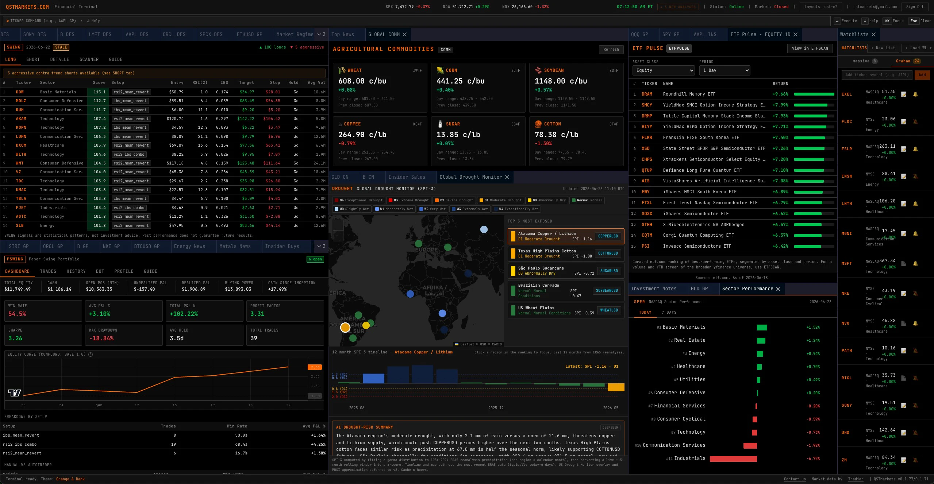Click View in ETFSCAN button
The height and width of the screenshot is (484, 934).
(810, 49)
